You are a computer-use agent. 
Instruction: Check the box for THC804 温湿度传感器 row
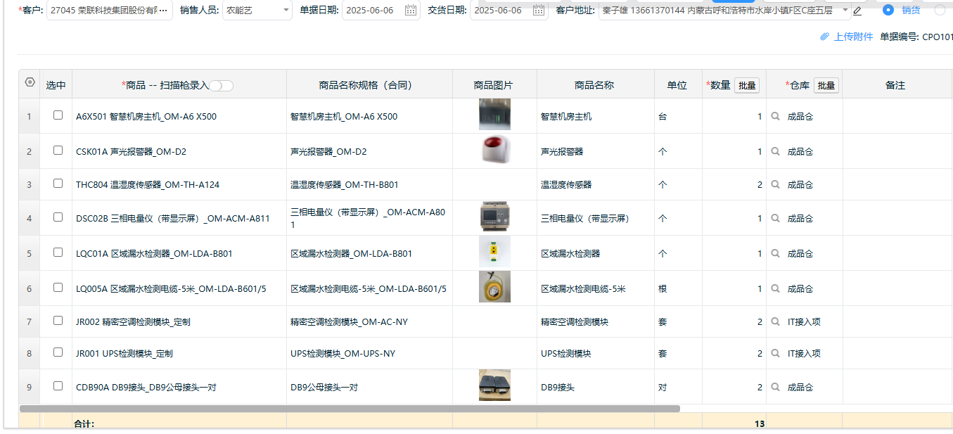pos(58,183)
